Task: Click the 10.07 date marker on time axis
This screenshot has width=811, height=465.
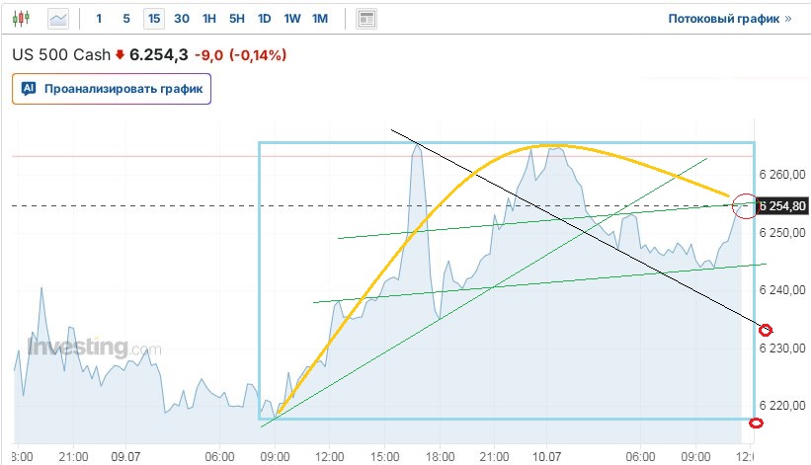Action: pos(546,455)
